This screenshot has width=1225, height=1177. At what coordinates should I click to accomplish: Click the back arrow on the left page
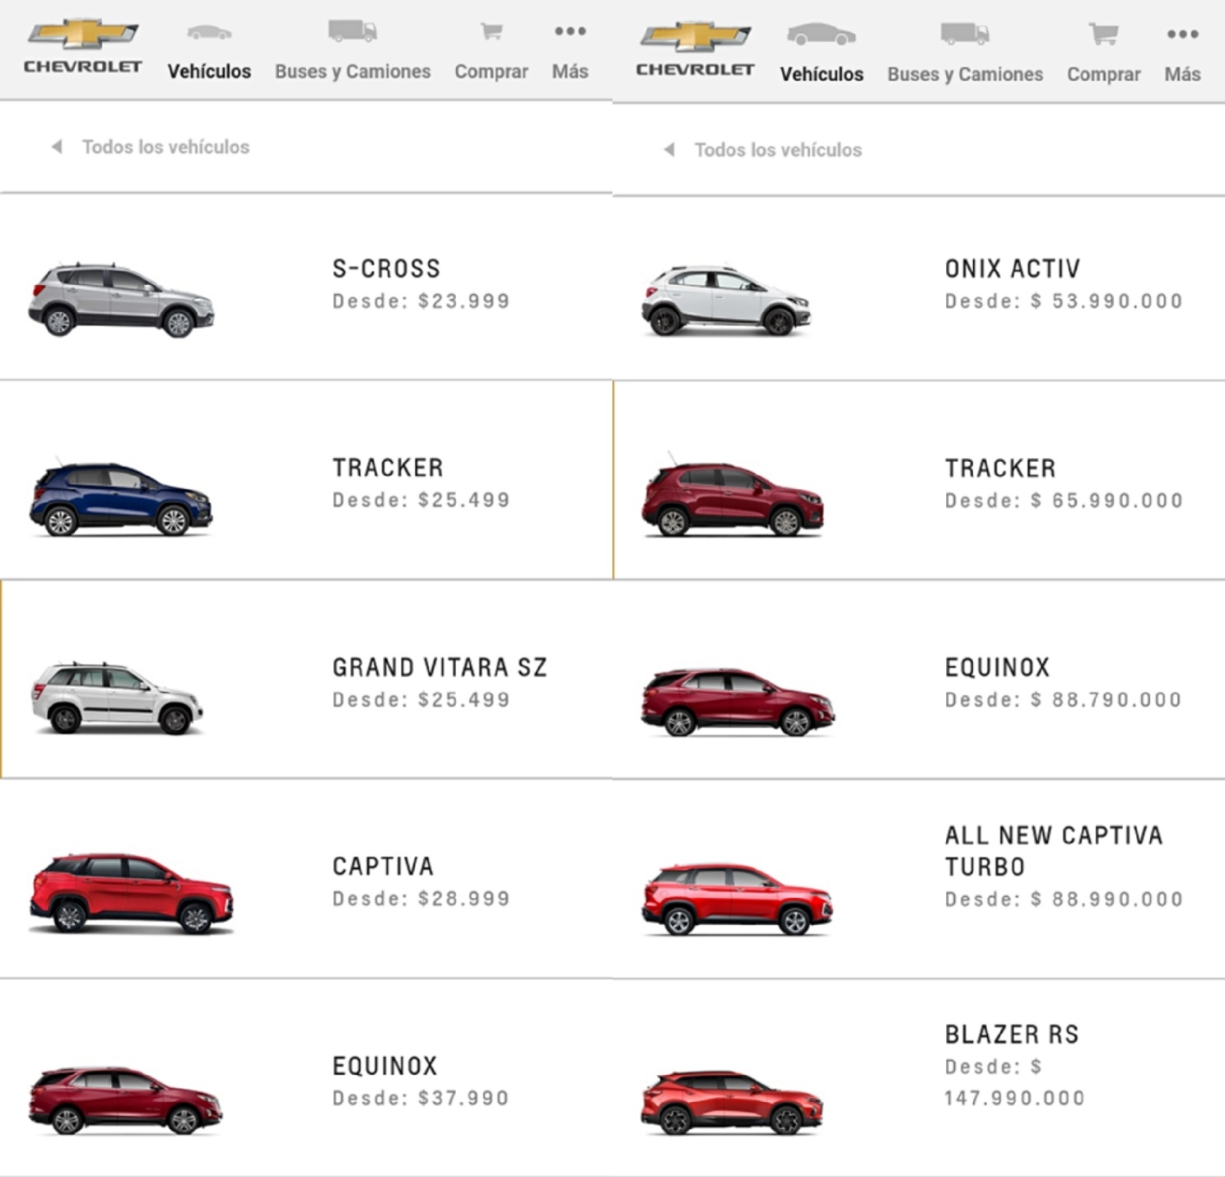(57, 147)
